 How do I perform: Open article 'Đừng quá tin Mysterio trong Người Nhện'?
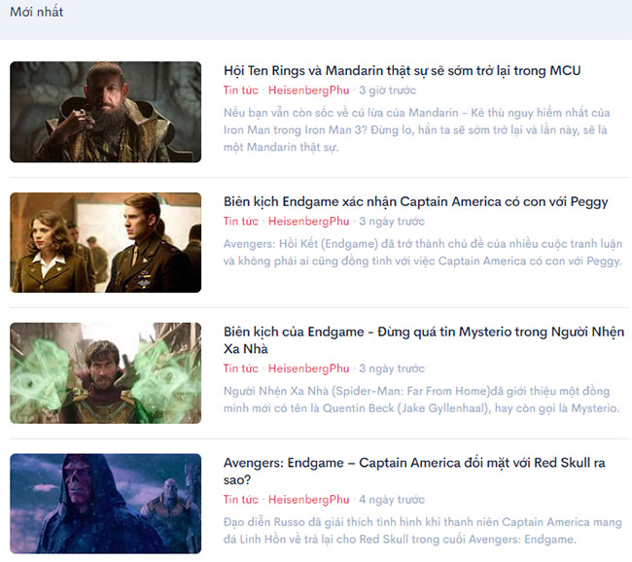coord(424,340)
